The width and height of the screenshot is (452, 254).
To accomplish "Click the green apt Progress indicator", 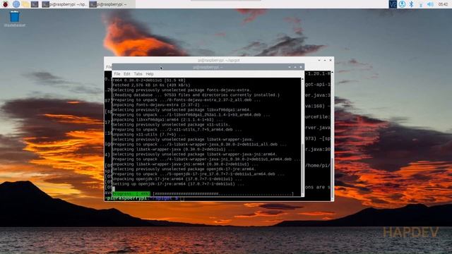I will 131,194.
